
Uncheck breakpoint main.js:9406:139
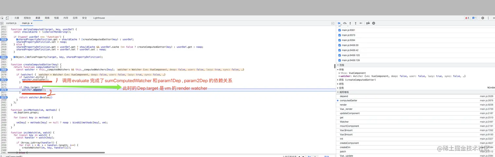pyautogui.click(x=339, y=60)
